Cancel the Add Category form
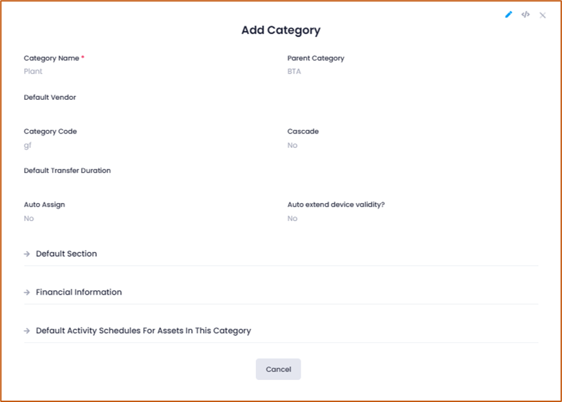 click(x=278, y=369)
